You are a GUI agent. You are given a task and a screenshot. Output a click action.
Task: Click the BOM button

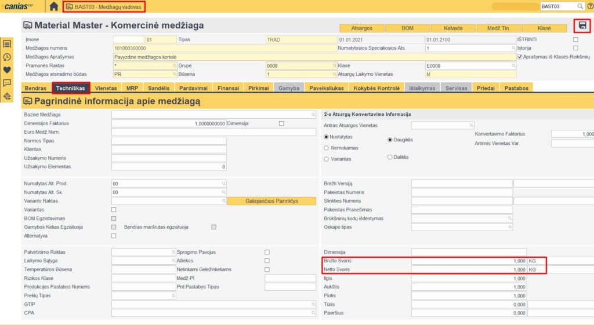coord(407,28)
